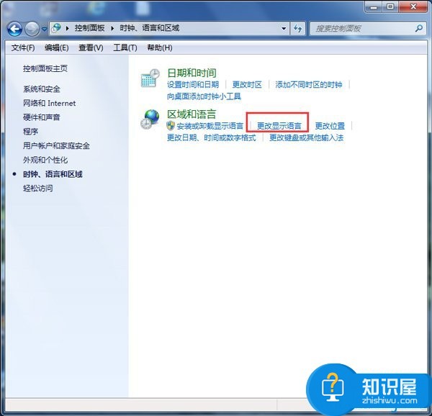Maximize the Control Panel window
The height and width of the screenshot is (416, 432).
(x=390, y=6)
